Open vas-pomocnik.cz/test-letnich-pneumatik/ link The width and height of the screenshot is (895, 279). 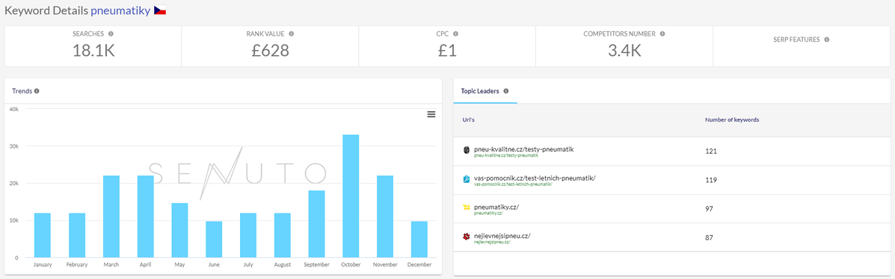[x=535, y=178]
